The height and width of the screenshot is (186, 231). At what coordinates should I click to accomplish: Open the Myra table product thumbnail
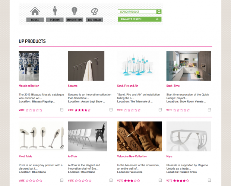189,136
